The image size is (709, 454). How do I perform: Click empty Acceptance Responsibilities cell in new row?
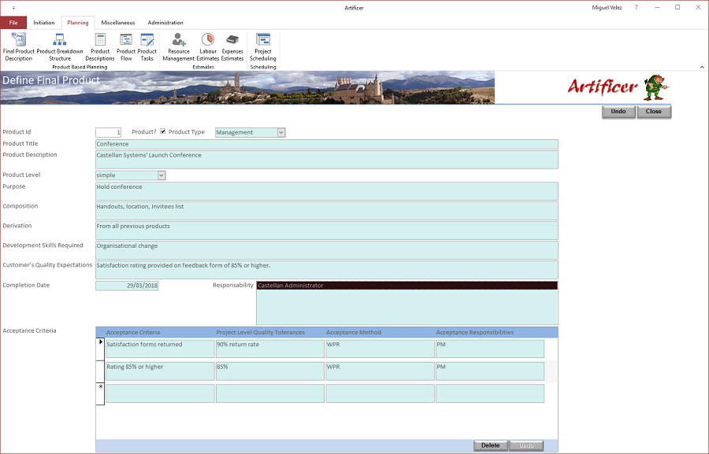490,393
